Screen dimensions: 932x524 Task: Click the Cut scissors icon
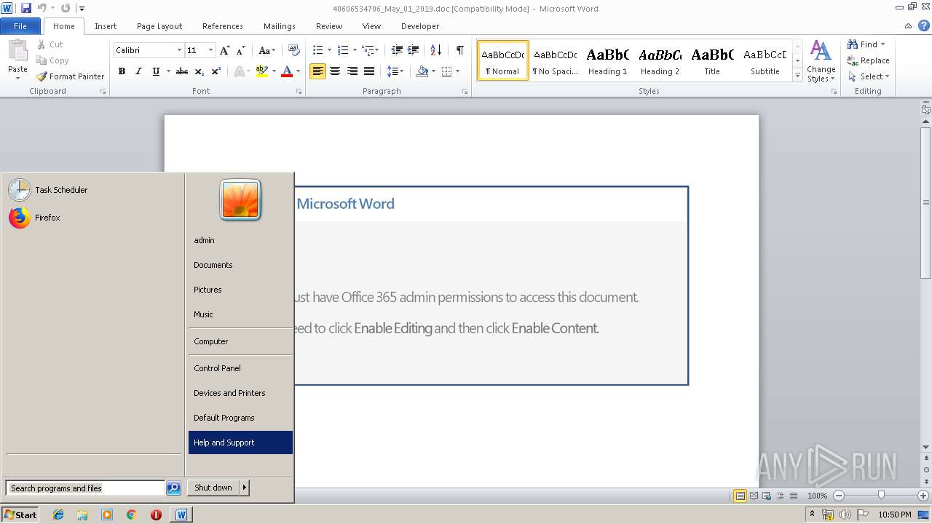click(42, 44)
